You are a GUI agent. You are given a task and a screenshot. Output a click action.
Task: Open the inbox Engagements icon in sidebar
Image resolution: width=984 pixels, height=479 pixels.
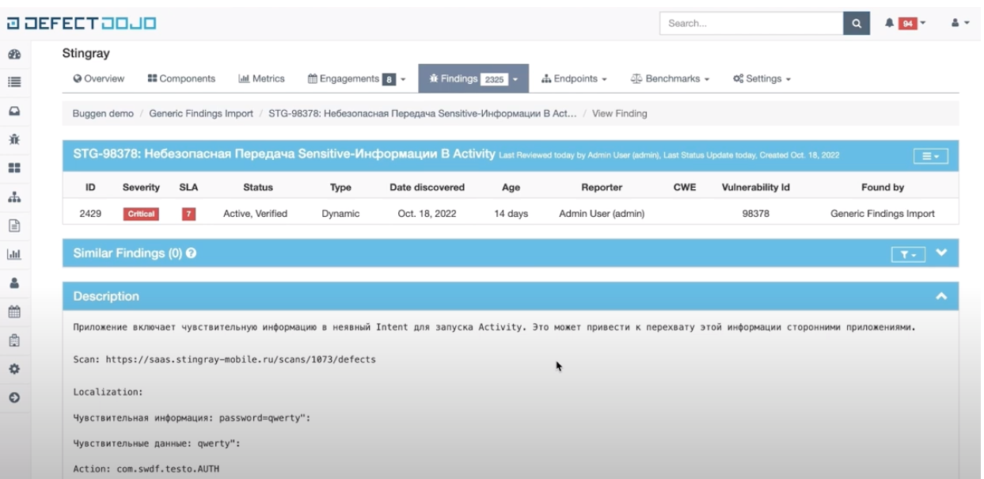[13, 111]
